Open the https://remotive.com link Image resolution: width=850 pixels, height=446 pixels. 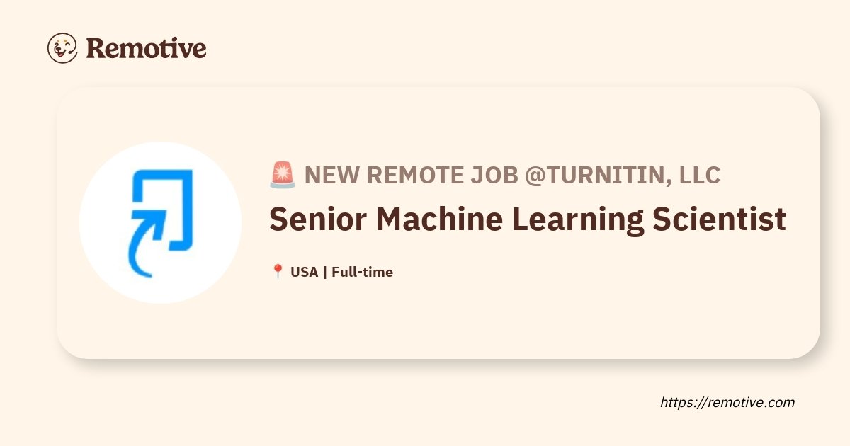pos(727,402)
